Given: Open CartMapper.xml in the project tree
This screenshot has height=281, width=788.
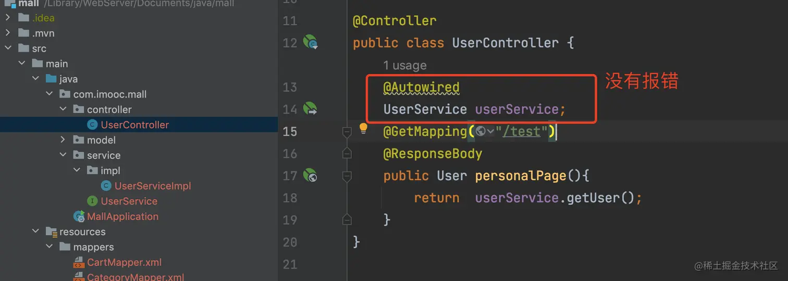Looking at the screenshot, I should (x=125, y=262).
